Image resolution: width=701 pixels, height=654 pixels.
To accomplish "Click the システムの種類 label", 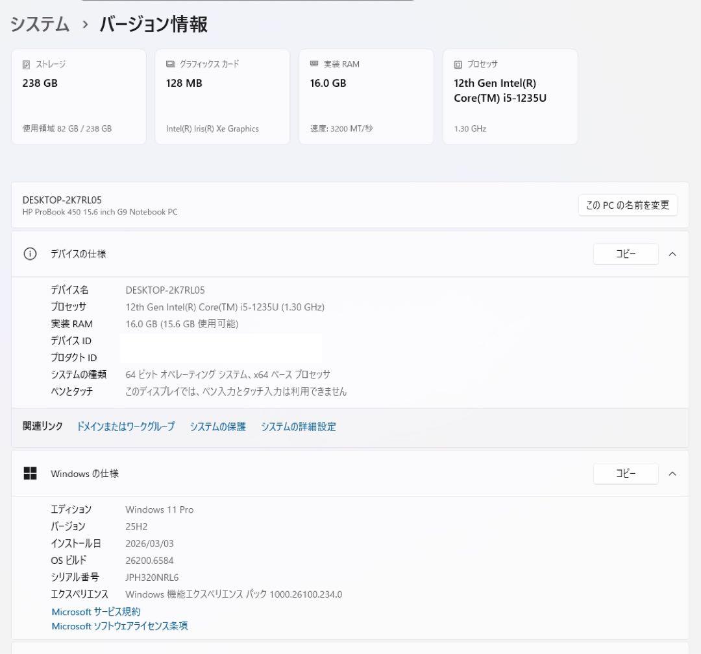I will pyautogui.click(x=79, y=375).
